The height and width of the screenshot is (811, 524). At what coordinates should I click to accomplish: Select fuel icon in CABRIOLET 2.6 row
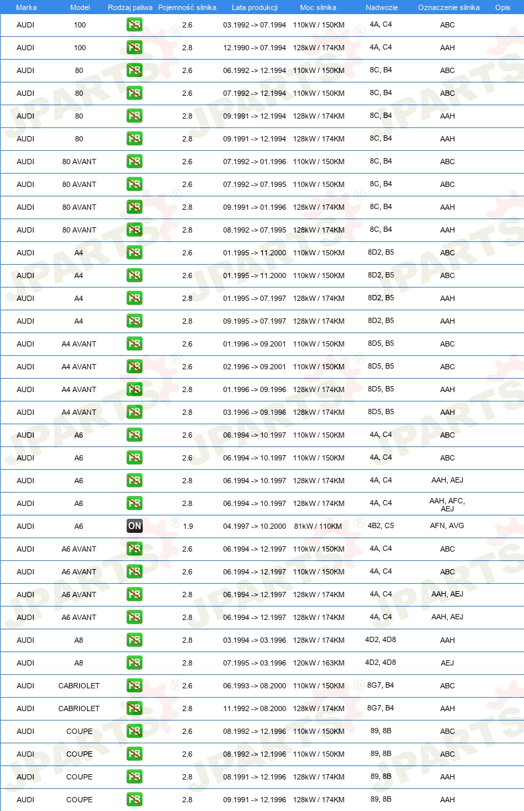[x=135, y=686]
